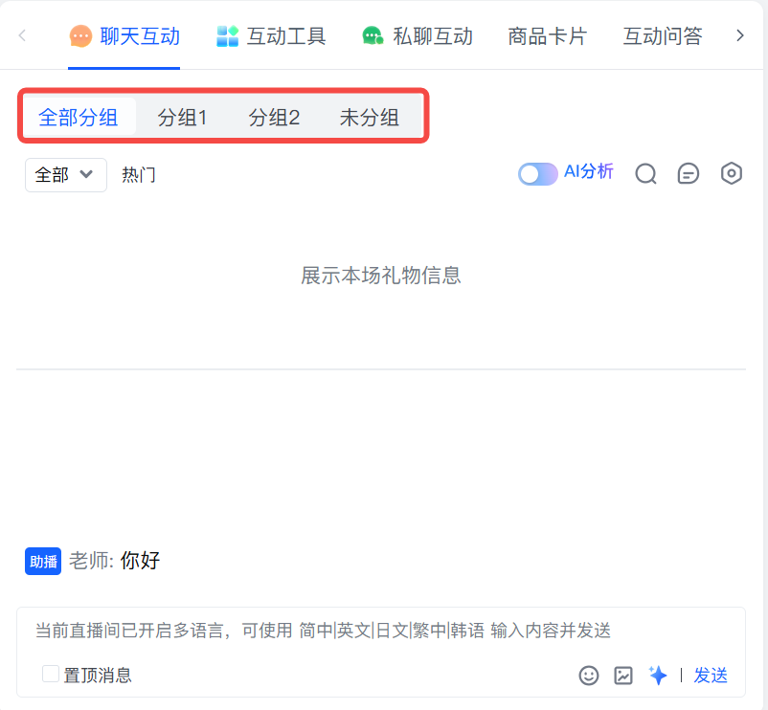Image resolution: width=768 pixels, height=710 pixels.
Task: Select the 未分组 group filter
Action: (370, 118)
